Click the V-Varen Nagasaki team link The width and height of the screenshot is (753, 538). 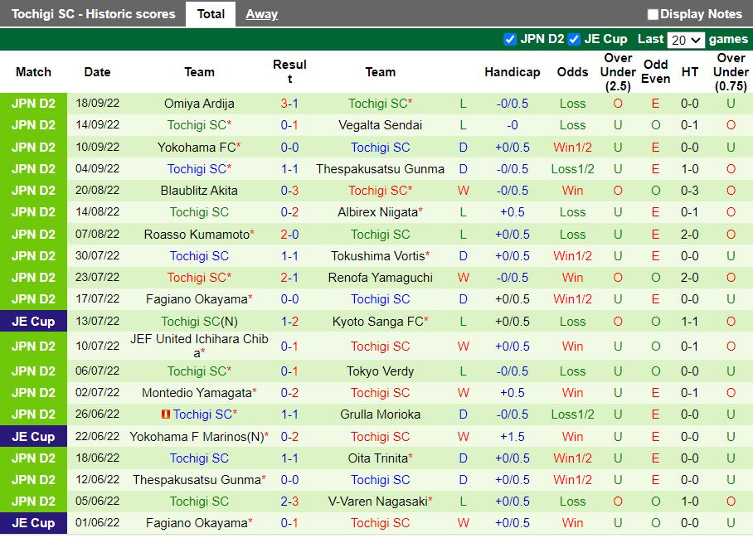(x=381, y=501)
